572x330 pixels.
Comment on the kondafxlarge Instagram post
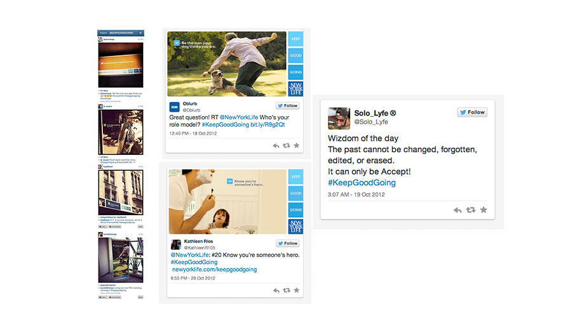tap(114, 297)
